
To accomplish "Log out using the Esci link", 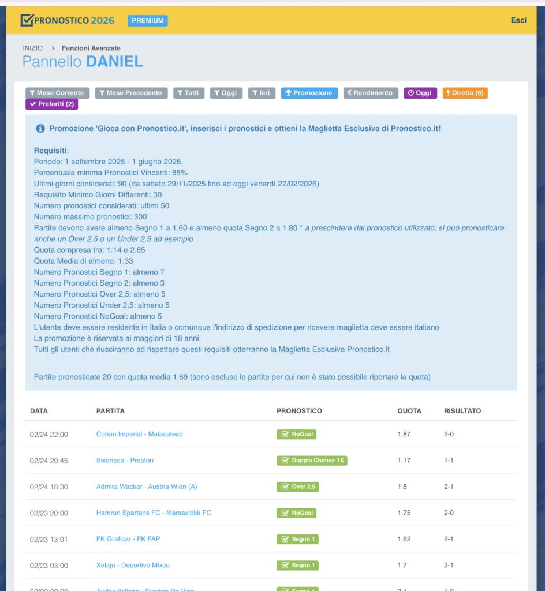I will (x=518, y=20).
